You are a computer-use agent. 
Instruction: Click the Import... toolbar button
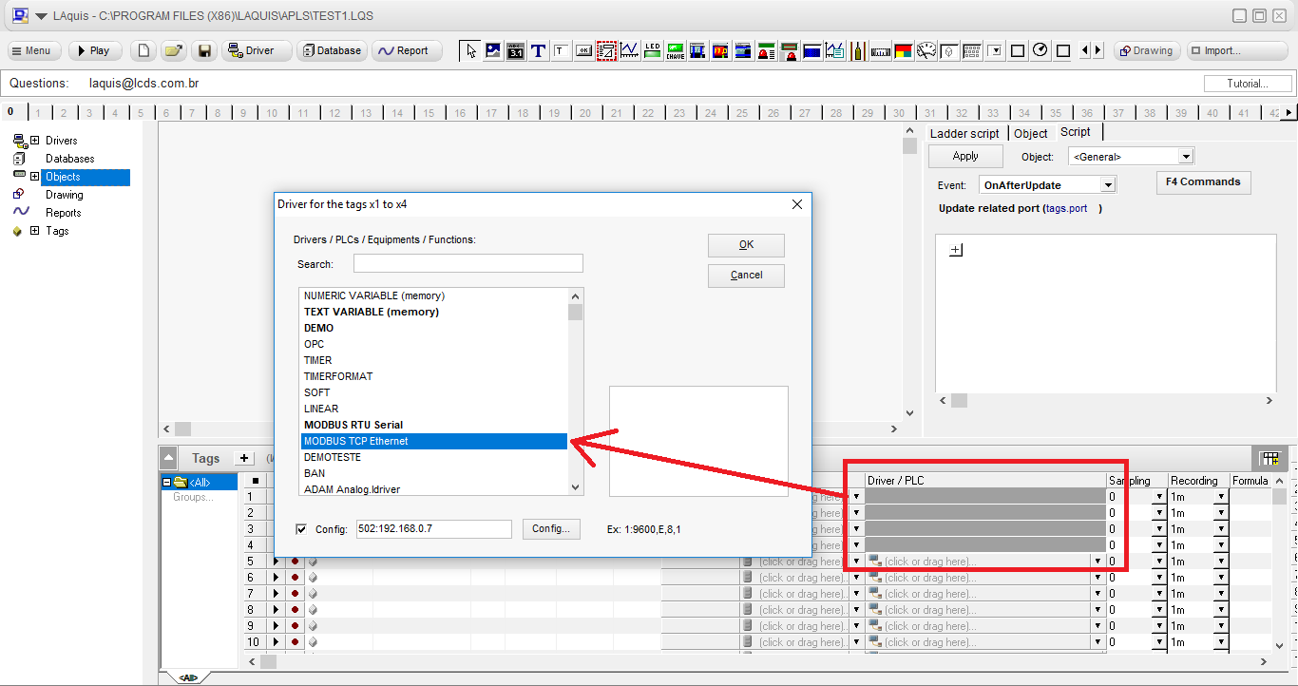coord(1237,50)
